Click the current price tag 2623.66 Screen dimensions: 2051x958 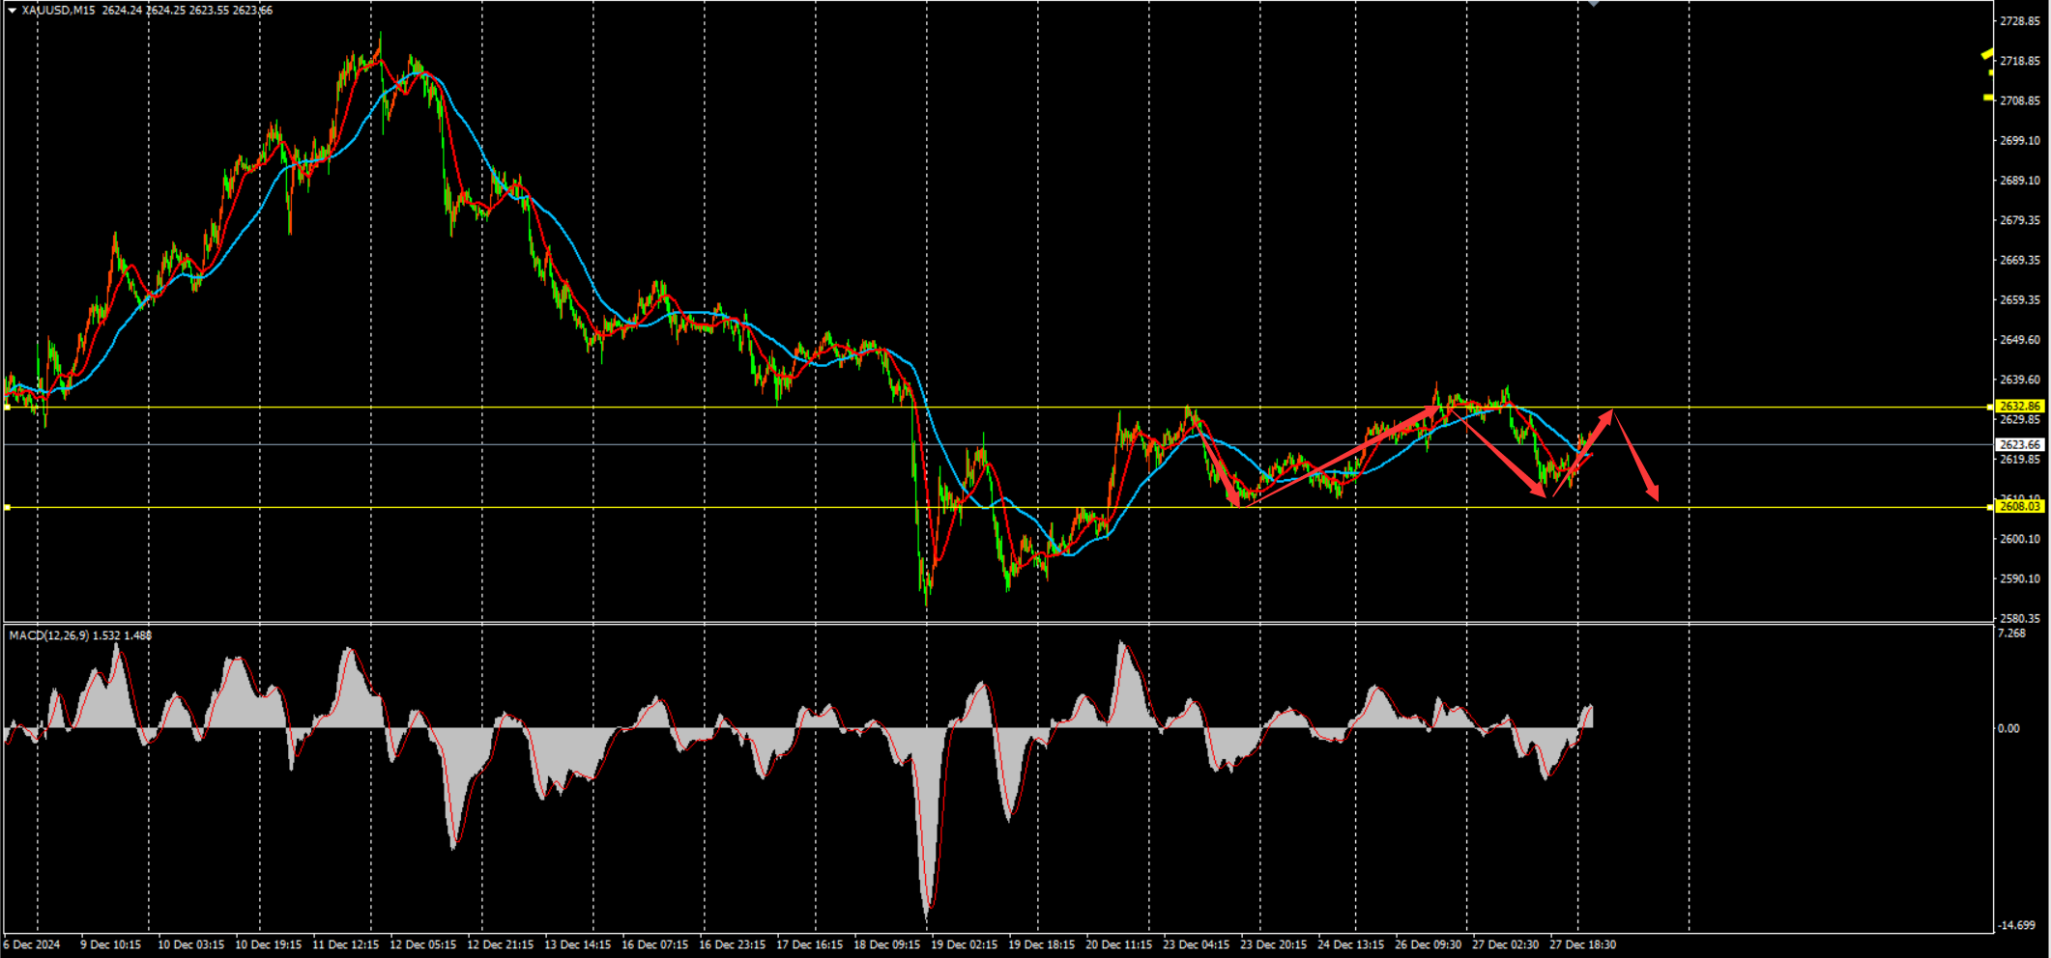click(2020, 445)
